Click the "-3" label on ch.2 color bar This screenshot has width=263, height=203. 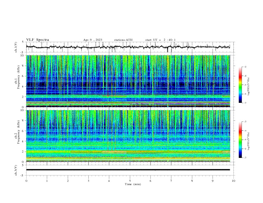pyautogui.click(x=245, y=122)
